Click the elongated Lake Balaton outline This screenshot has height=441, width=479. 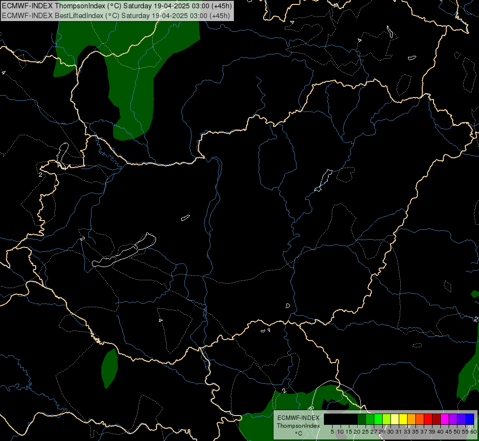(x=124, y=250)
